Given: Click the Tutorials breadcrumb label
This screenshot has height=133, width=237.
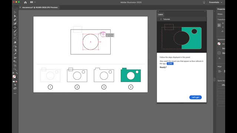Looking at the screenshot, I should (x=167, y=19).
